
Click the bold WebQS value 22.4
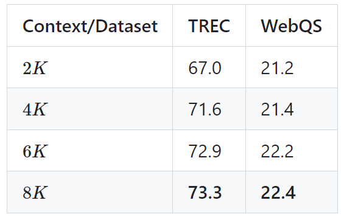(x=278, y=193)
